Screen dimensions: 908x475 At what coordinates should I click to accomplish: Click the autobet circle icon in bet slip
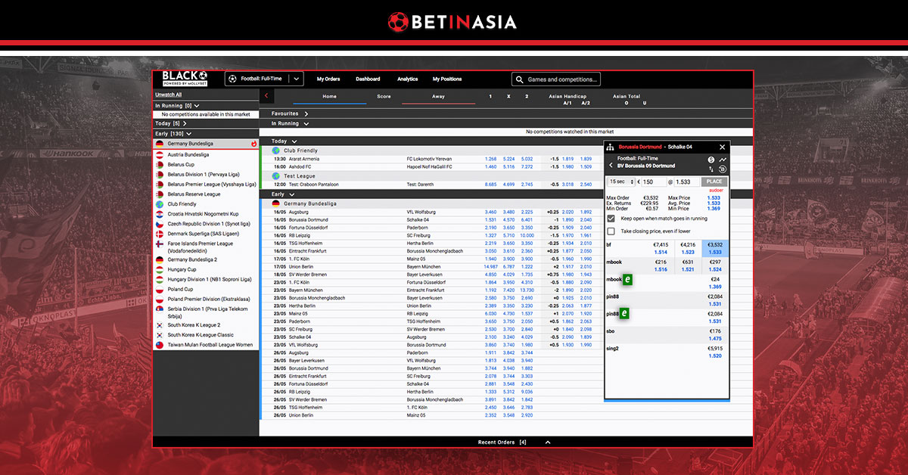[723, 169]
